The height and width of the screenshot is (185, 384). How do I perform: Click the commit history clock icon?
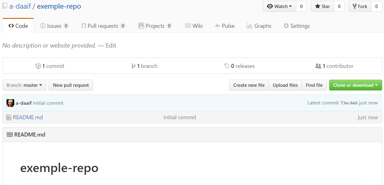pyautogui.click(x=38, y=66)
